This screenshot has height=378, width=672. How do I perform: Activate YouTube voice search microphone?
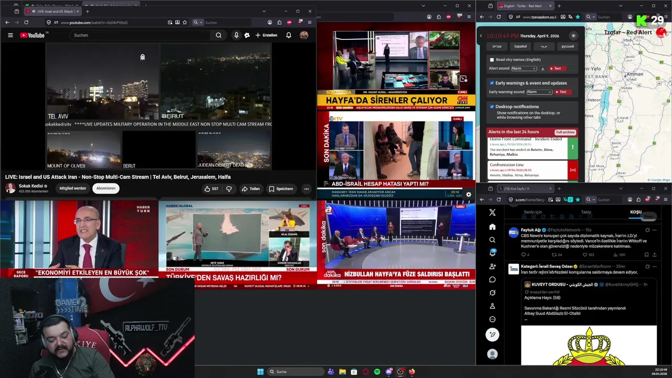pyautogui.click(x=236, y=35)
